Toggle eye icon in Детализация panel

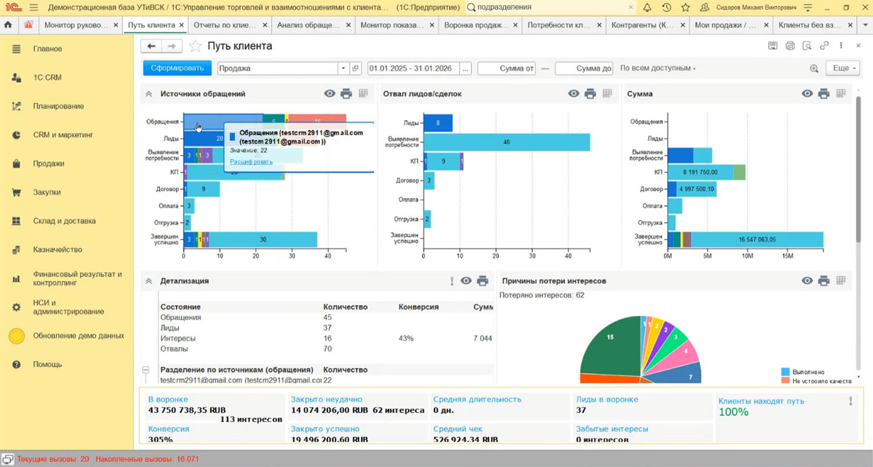click(x=466, y=281)
